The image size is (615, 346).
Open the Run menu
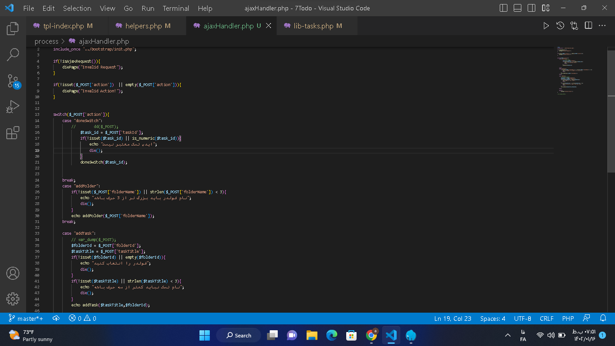tap(148, 8)
